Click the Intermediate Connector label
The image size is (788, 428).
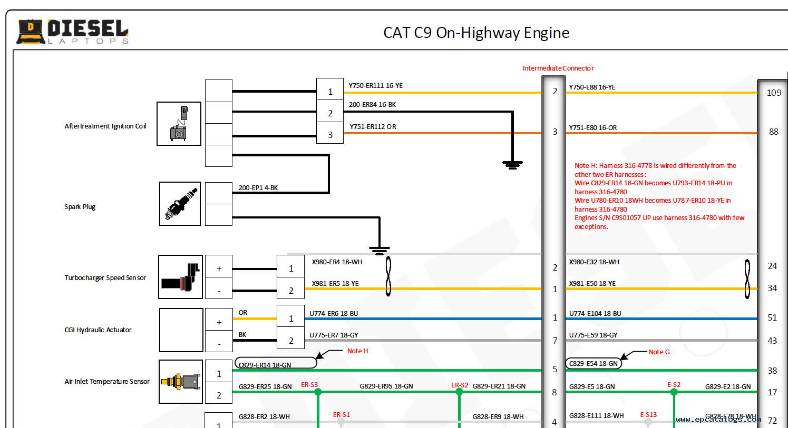click(x=558, y=68)
